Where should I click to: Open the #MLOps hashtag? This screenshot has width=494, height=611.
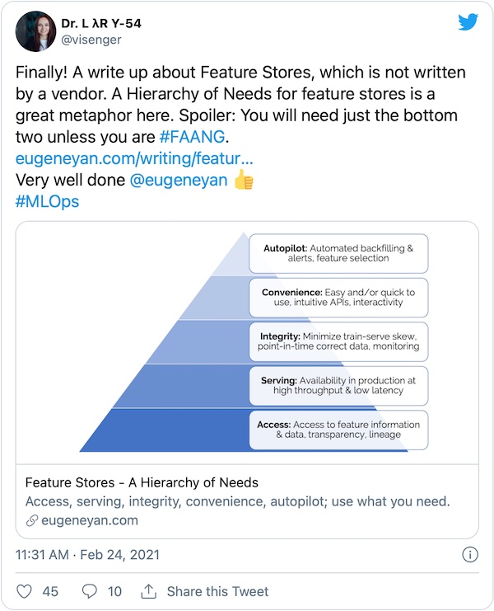(x=48, y=200)
